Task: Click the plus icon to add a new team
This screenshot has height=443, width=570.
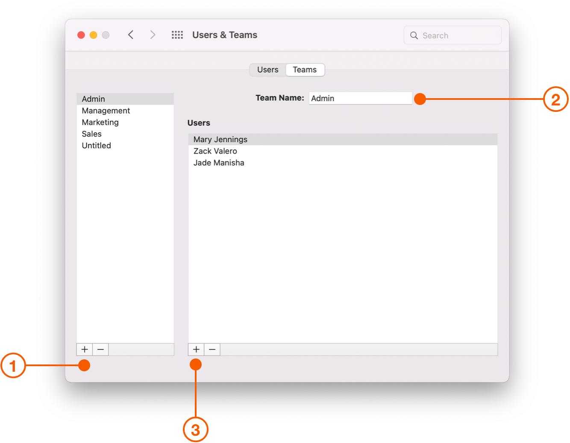Action: [x=84, y=349]
